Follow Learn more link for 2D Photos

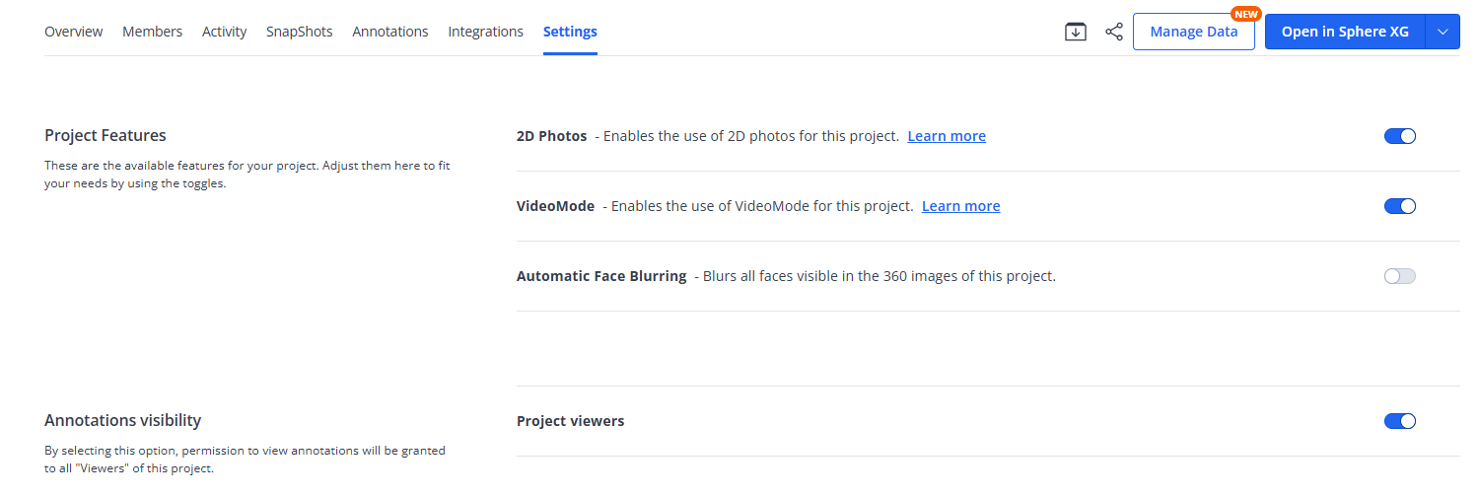pos(947,136)
